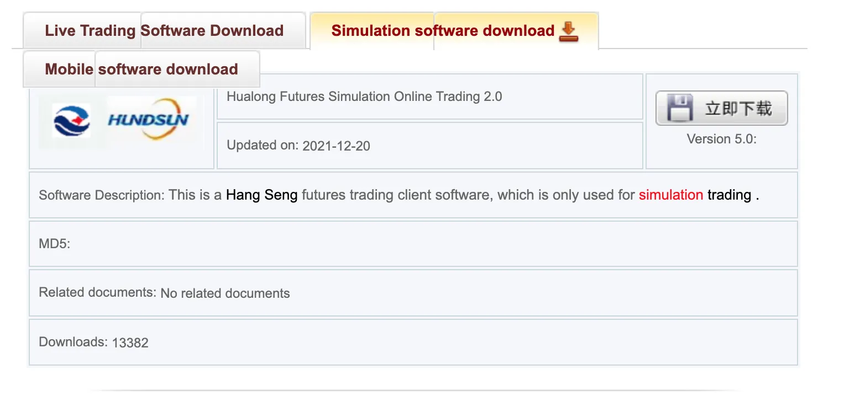Image resolution: width=860 pixels, height=418 pixels.
Task: Click the black 'trading' word ending the description
Action: coord(729,195)
